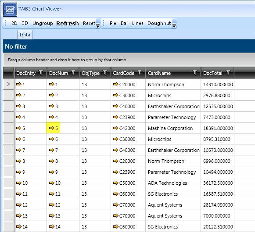Viewport: 255px width, 232px height.
Task: Choose the Pie chart option
Action: pos(113,23)
